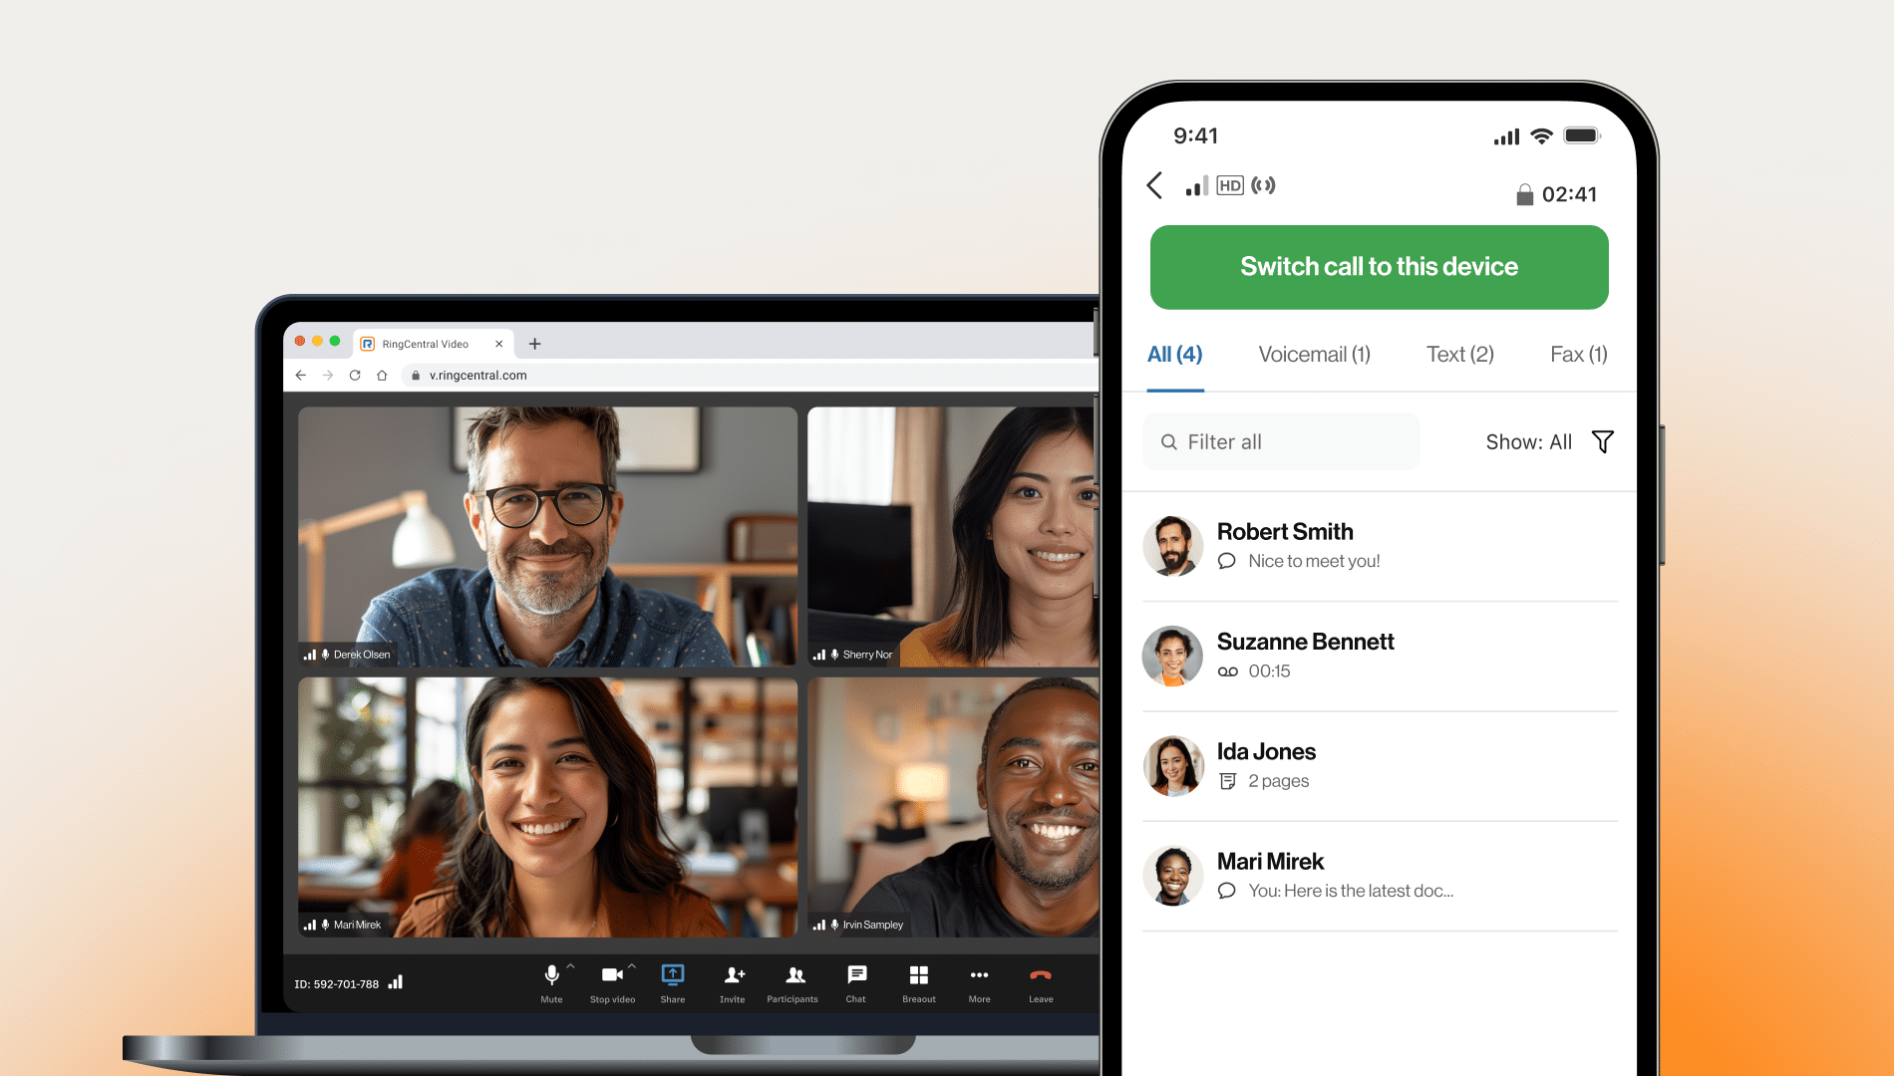The image size is (1894, 1076).
Task: Open the More options ellipsis
Action: (979, 975)
